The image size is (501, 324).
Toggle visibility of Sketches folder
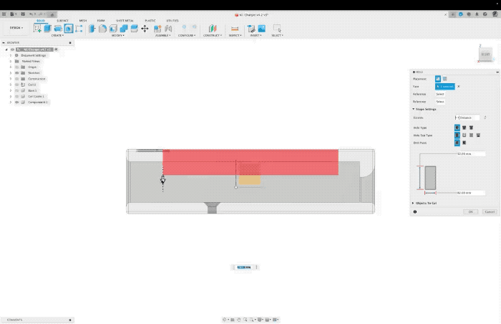(16, 72)
